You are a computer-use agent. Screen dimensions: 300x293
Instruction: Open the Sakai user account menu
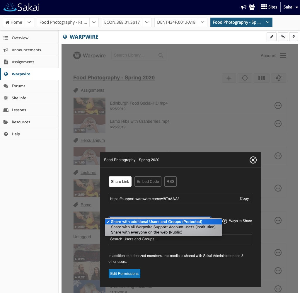(x=290, y=7)
